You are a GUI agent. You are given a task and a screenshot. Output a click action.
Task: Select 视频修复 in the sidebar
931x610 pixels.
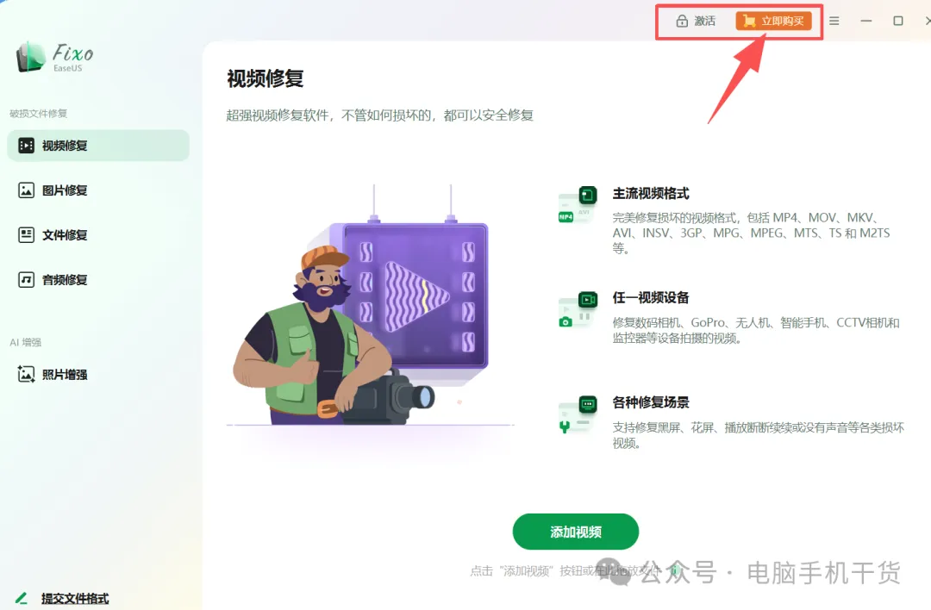click(x=98, y=146)
